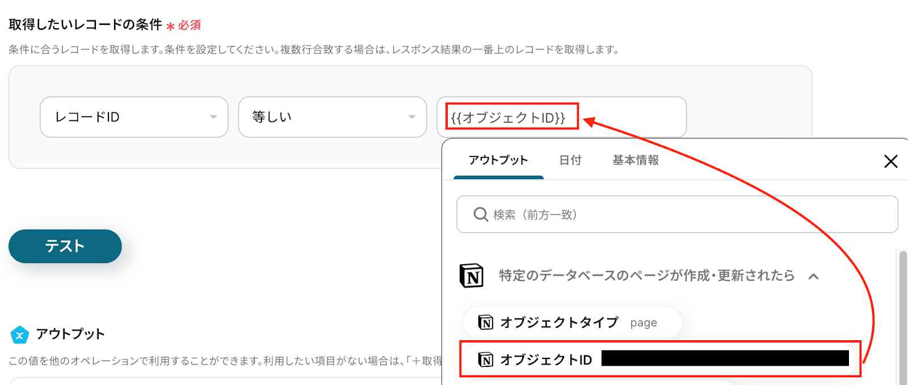908x385 pixels.
Task: Click the blue Yoom icon beside アウトプット heading
Action: tap(20, 335)
